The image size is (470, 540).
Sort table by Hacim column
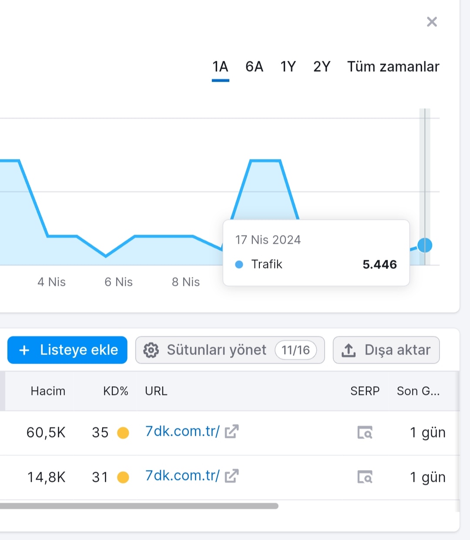48,391
